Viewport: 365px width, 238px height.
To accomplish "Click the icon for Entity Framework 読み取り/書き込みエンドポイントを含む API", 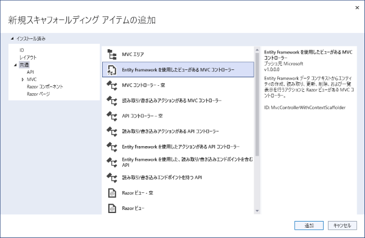I will pyautogui.click(x=112, y=162).
